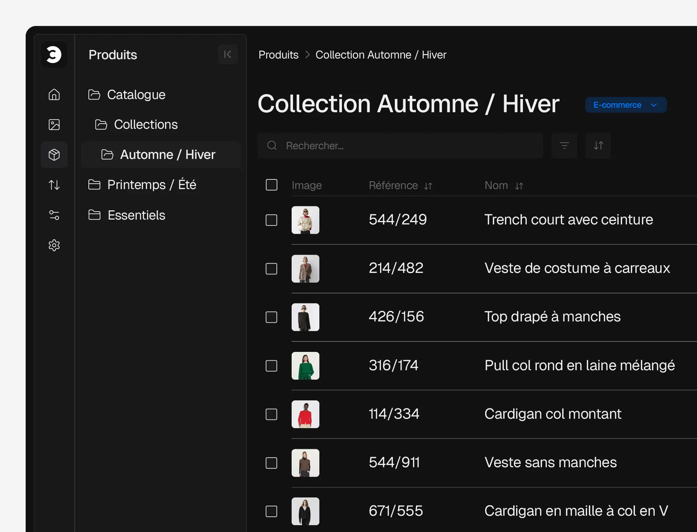Open the settings gear icon

pyautogui.click(x=54, y=245)
